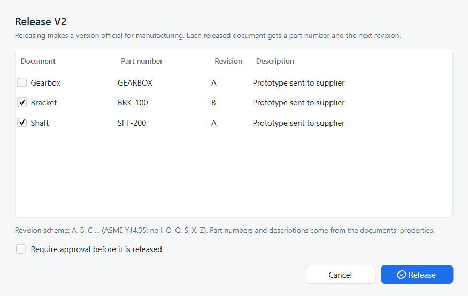Click the Release button
Viewport: 468px width, 296px height.
click(417, 275)
